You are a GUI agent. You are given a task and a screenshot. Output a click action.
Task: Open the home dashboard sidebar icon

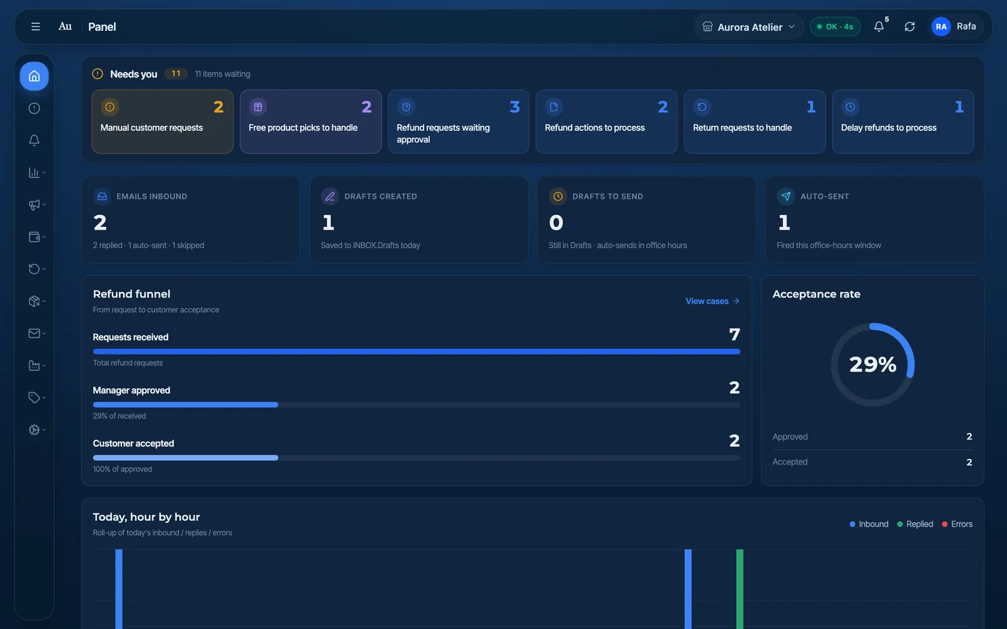(34, 76)
